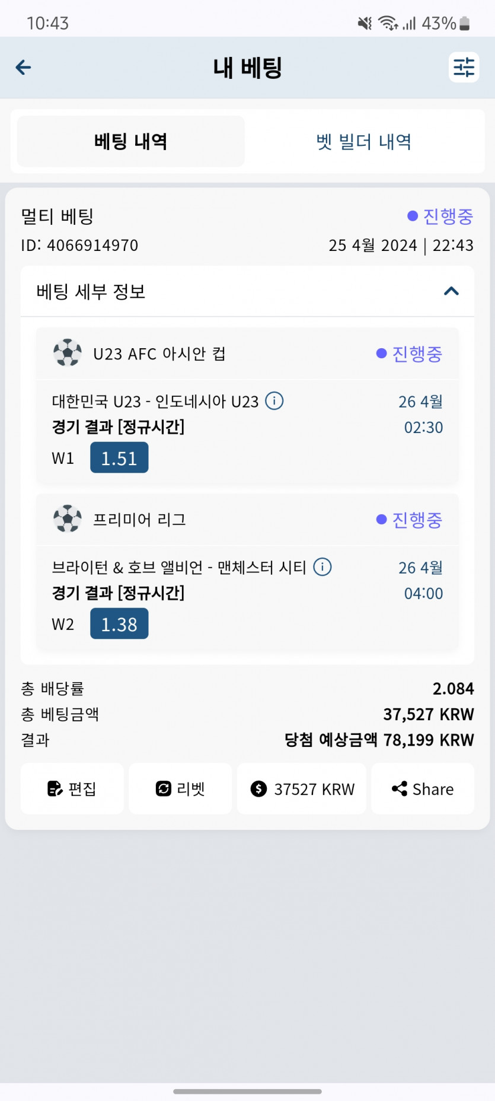This screenshot has height=1101, width=495.
Task: Tap the 37527 KRW cashout button
Action: click(302, 789)
